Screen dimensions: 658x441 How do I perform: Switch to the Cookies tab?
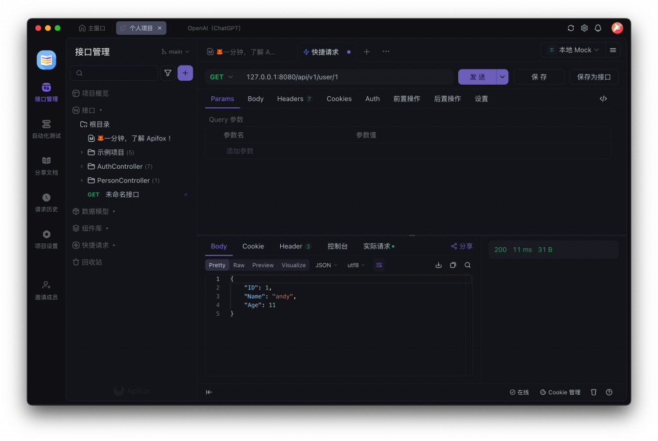[339, 99]
